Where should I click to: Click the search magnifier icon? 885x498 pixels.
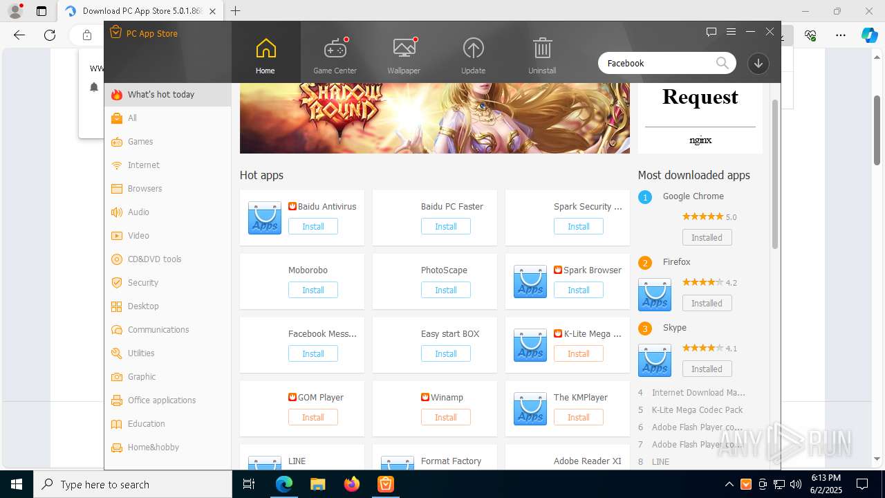tap(723, 63)
